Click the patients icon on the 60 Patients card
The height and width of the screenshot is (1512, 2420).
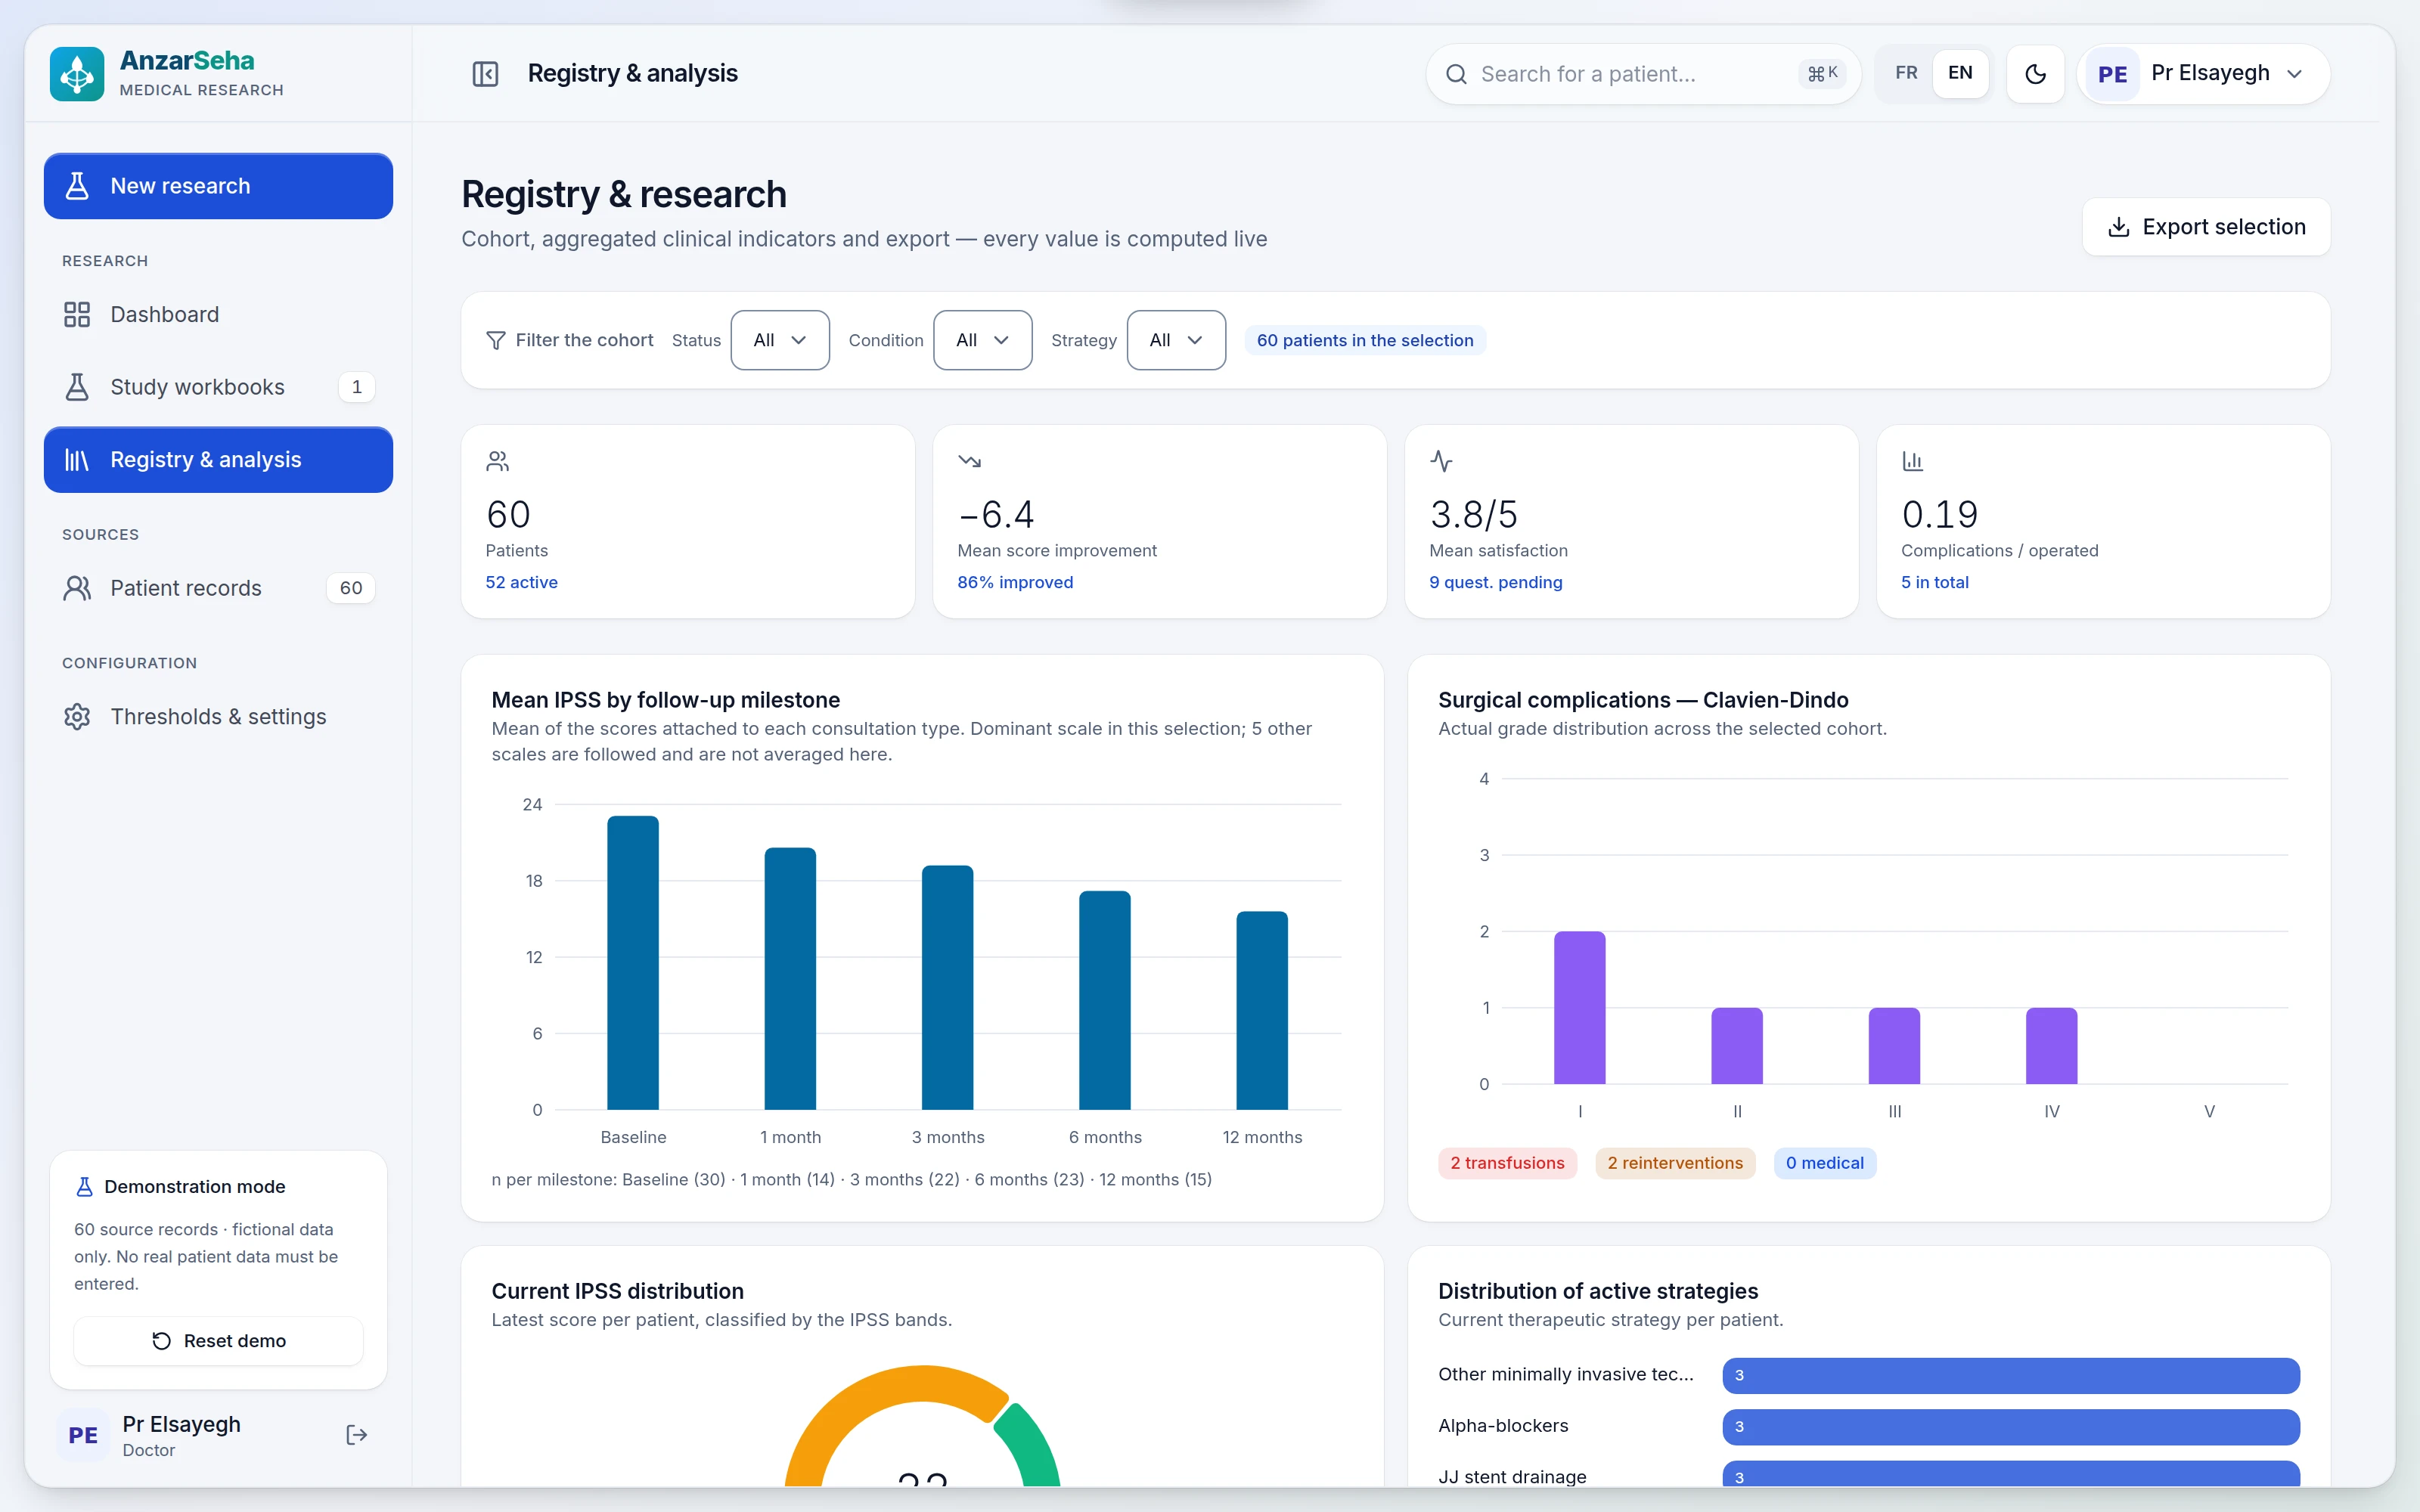[x=497, y=461]
